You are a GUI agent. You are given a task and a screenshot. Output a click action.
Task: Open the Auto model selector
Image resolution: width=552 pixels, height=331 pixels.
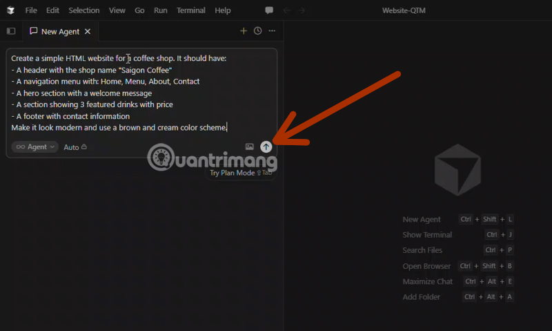pyautogui.click(x=75, y=147)
